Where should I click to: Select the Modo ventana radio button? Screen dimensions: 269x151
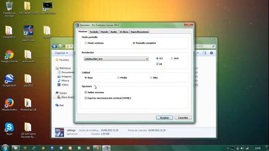coord(86,43)
